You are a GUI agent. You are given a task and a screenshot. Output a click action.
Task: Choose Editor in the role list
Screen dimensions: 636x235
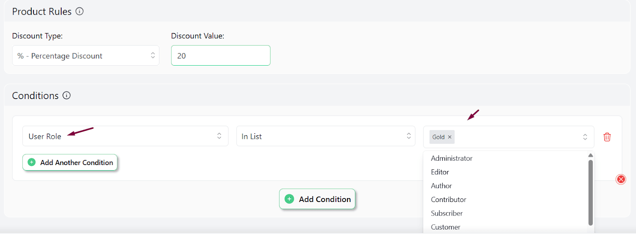tap(440, 172)
